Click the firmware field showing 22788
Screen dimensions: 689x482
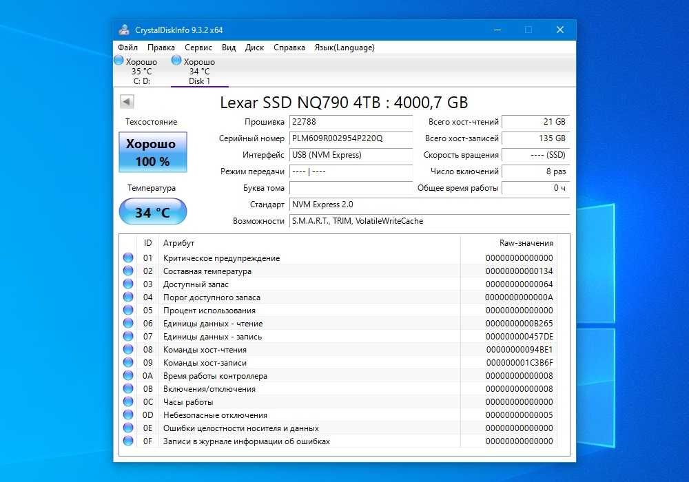[x=351, y=122]
